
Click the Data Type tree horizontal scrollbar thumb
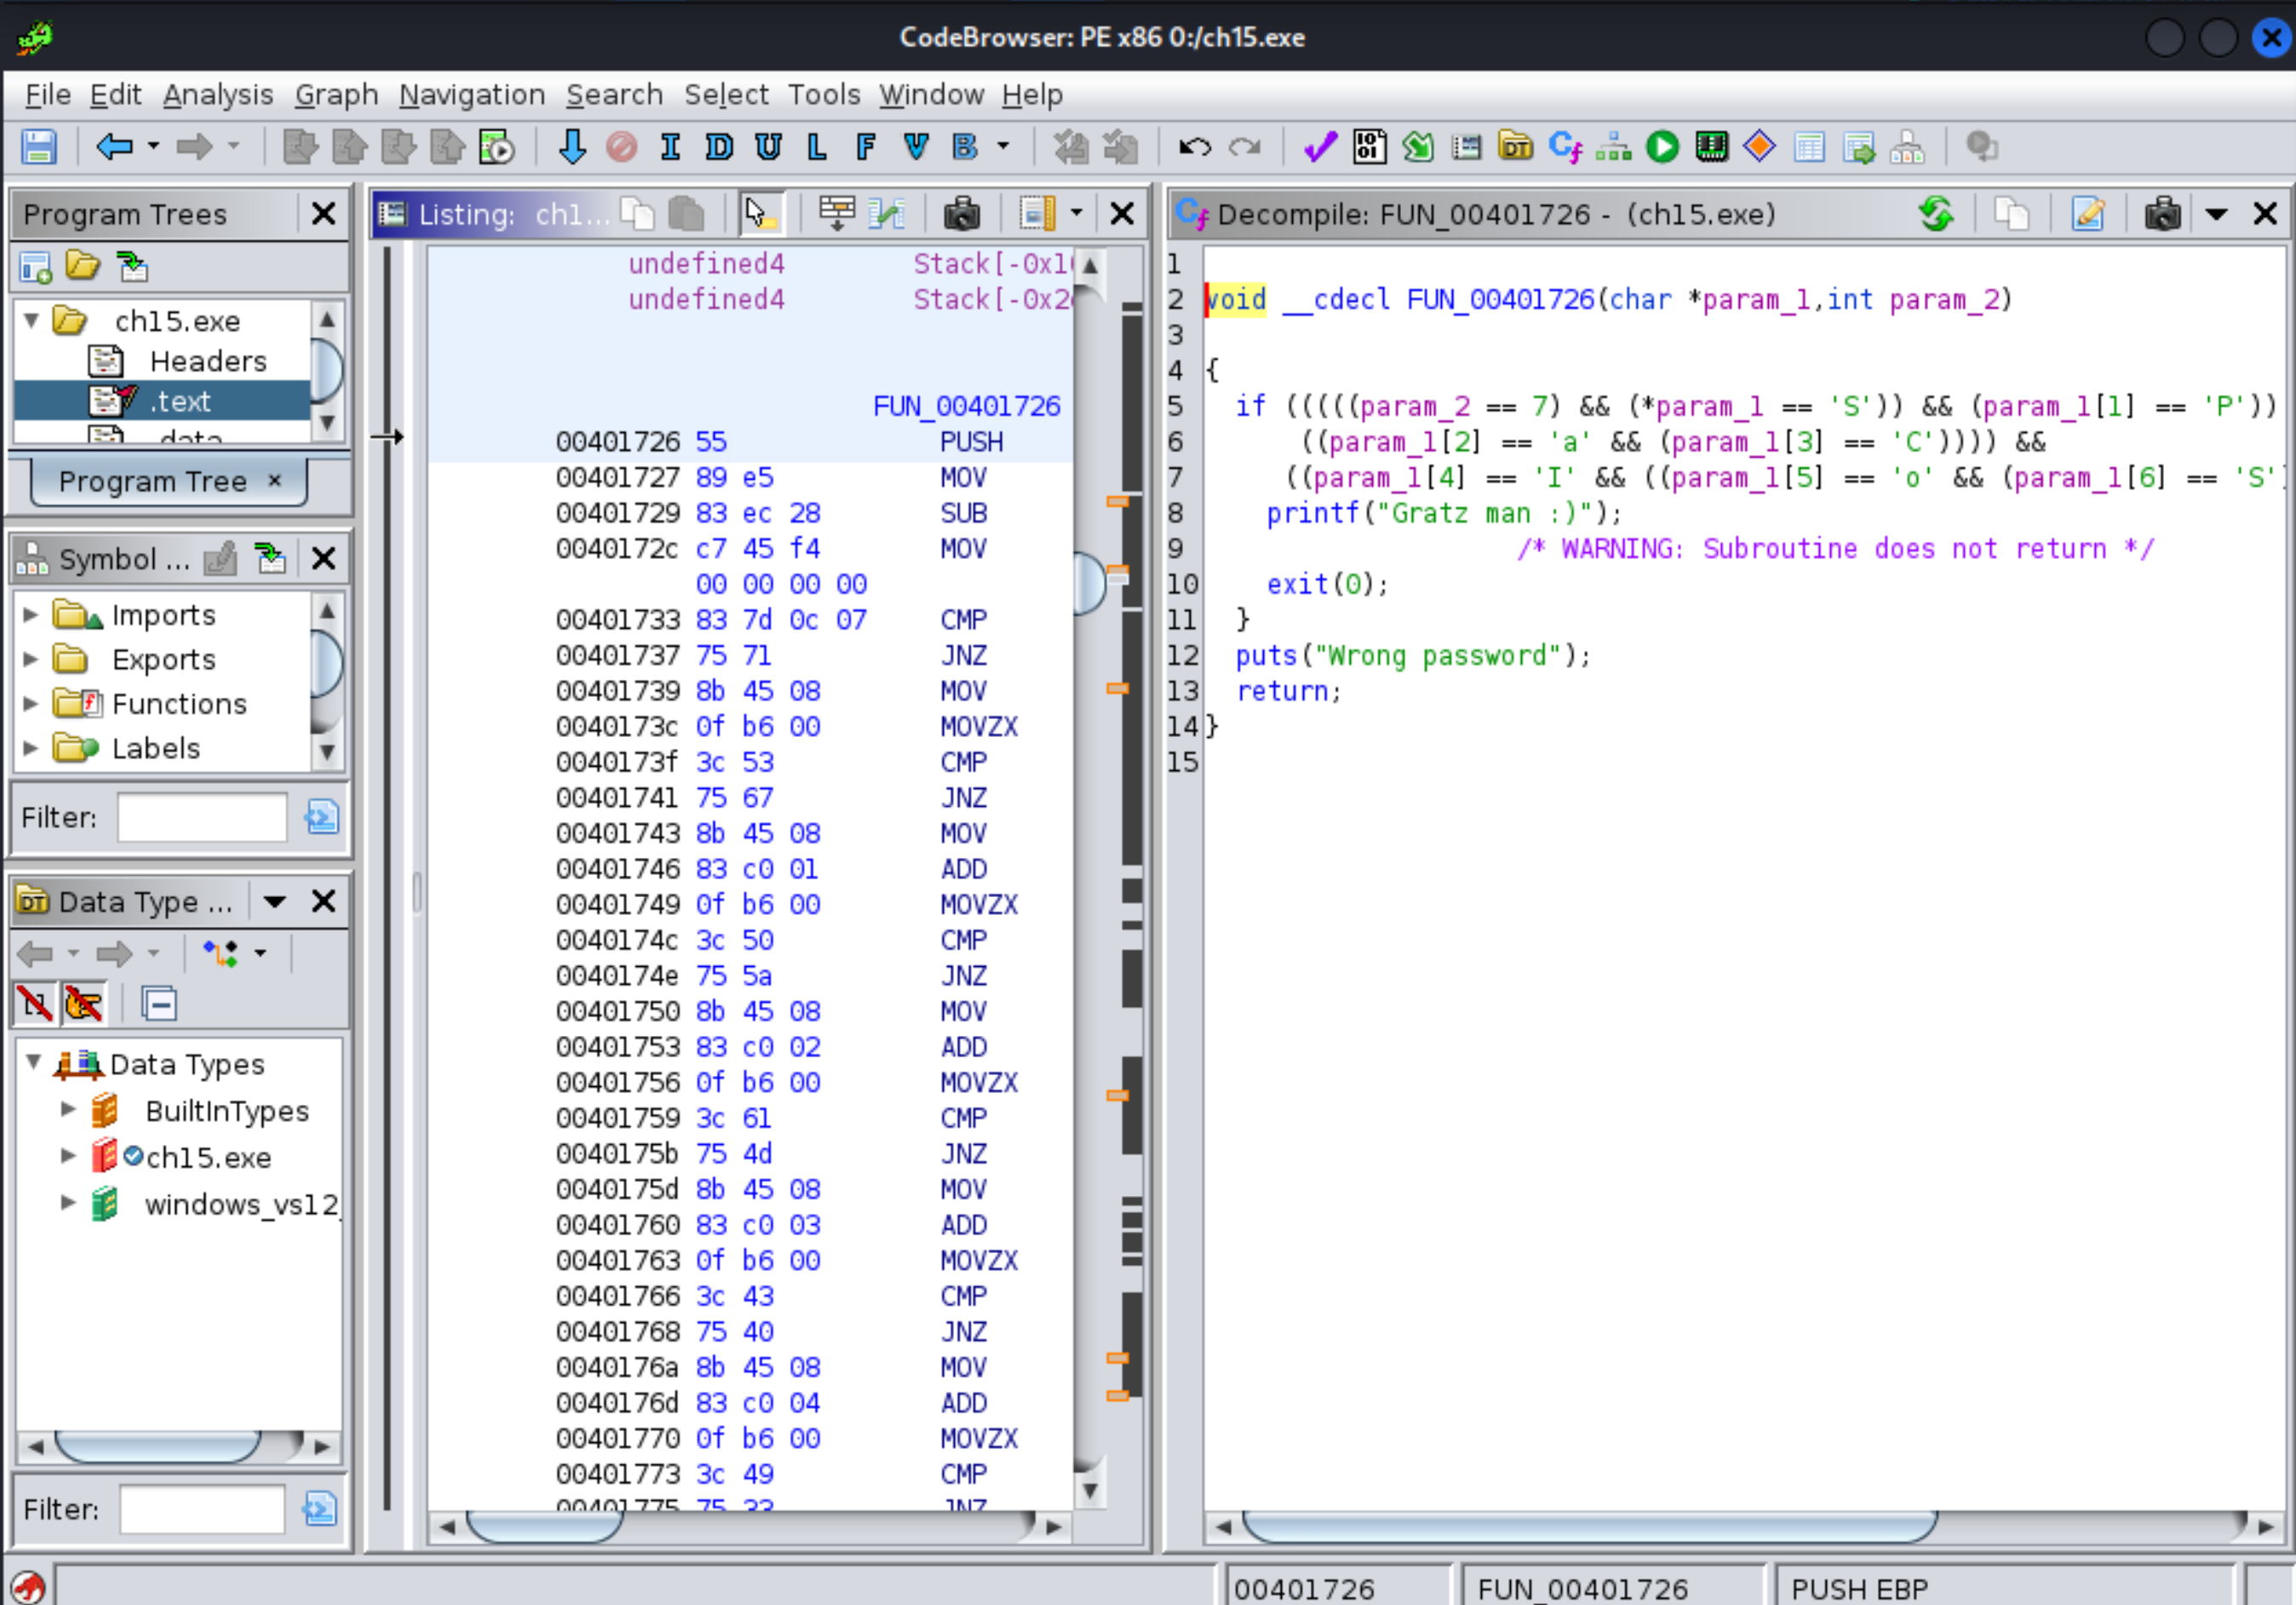158,1446
